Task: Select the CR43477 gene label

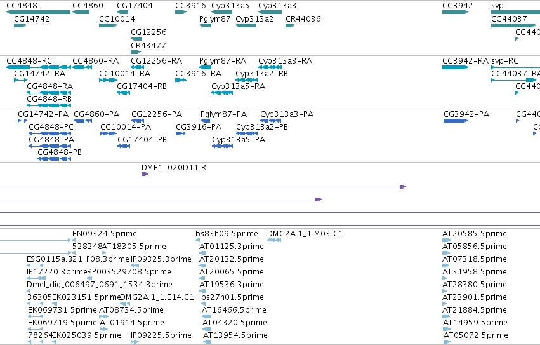Action: point(148,46)
